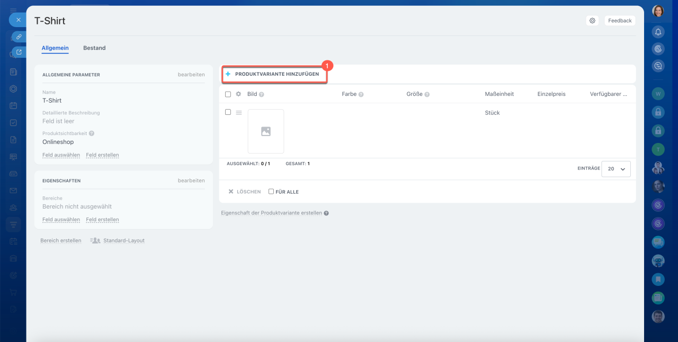Click the help icon beside Produktsichtbarkeit
678x342 pixels.
(x=92, y=134)
